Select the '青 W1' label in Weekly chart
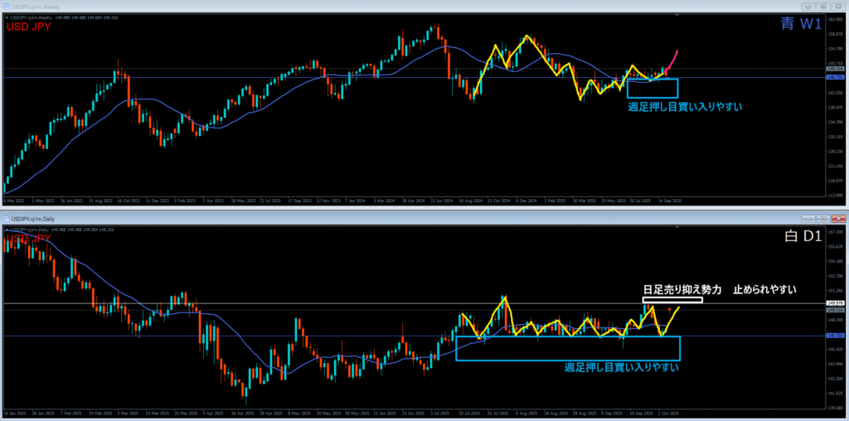This screenshot has width=849, height=421. pyautogui.click(x=802, y=23)
